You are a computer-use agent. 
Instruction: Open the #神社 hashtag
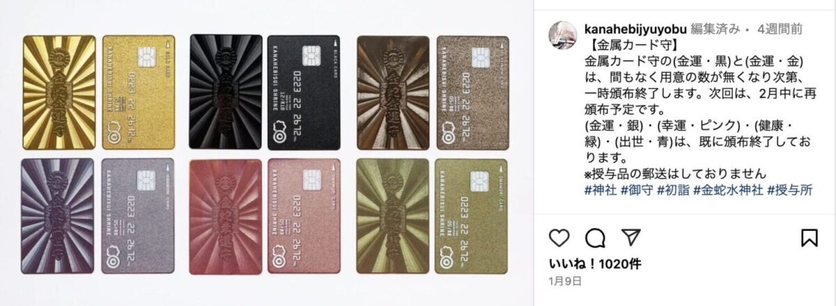[x=601, y=189]
